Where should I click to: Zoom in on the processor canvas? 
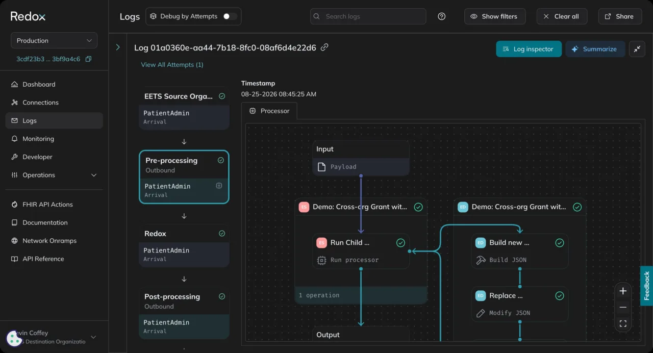[623, 291]
